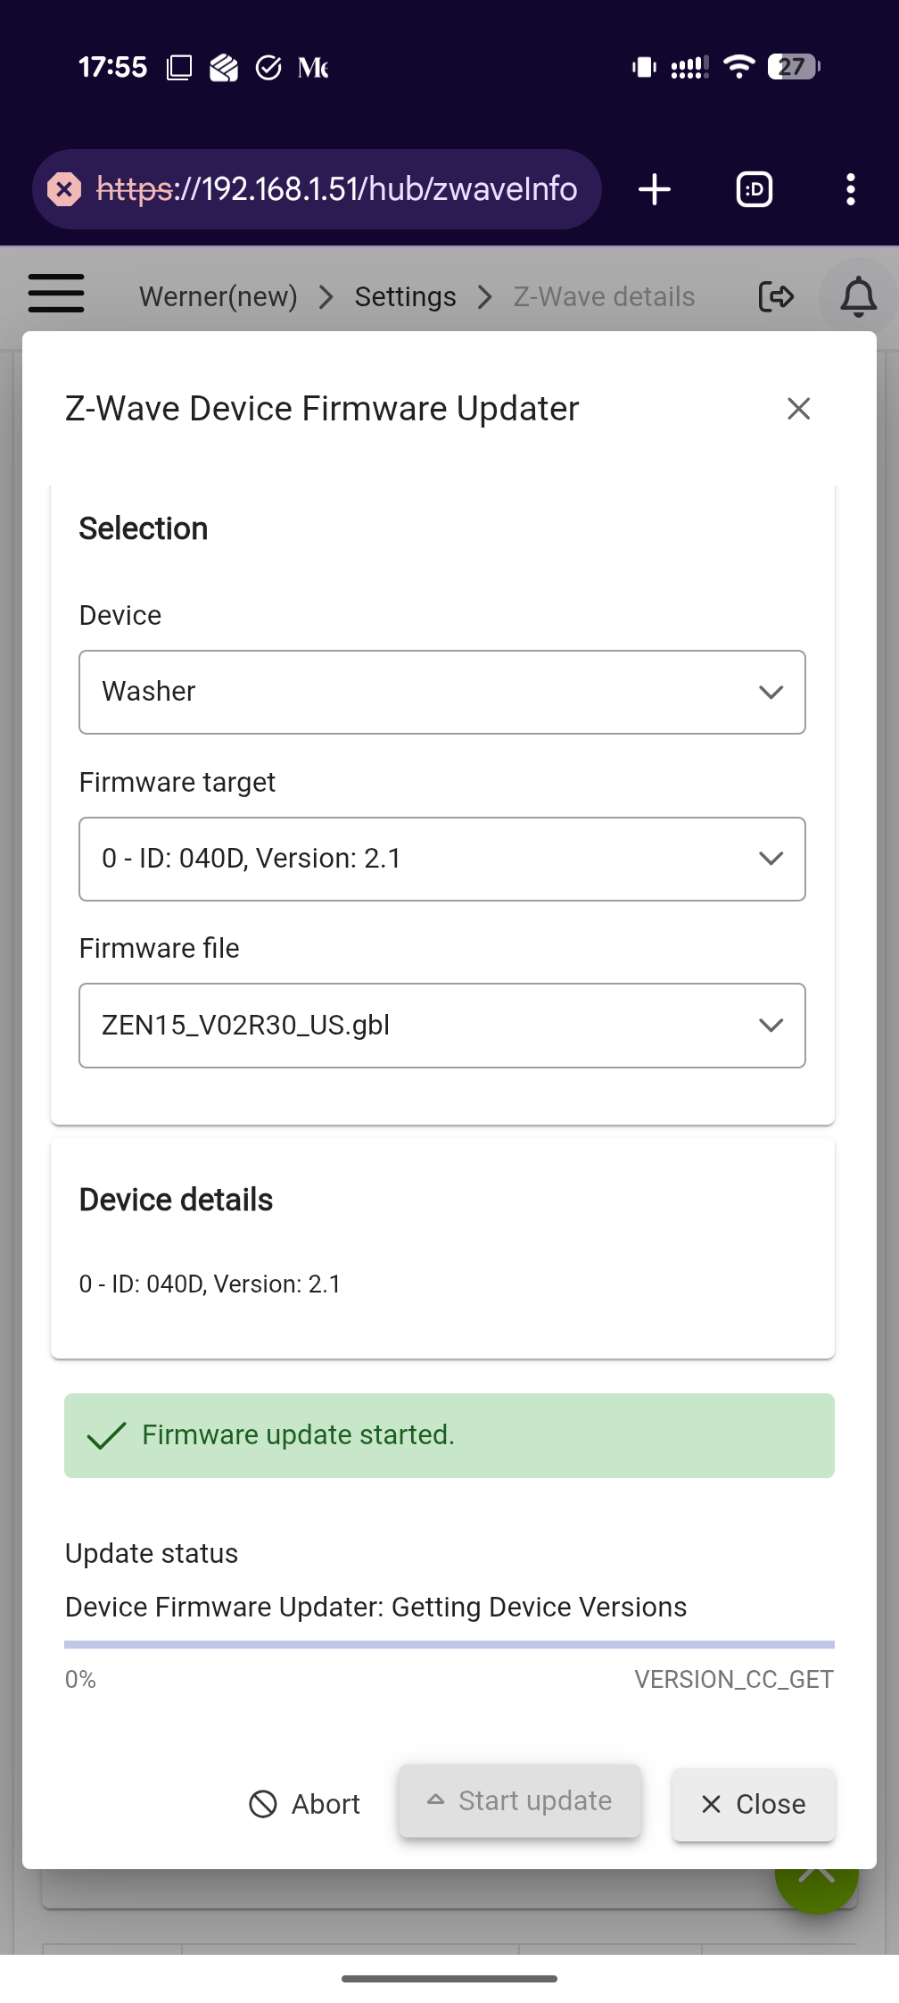899x2003 pixels.
Task: Expand the Firmware target dropdown
Action: [x=442, y=860]
